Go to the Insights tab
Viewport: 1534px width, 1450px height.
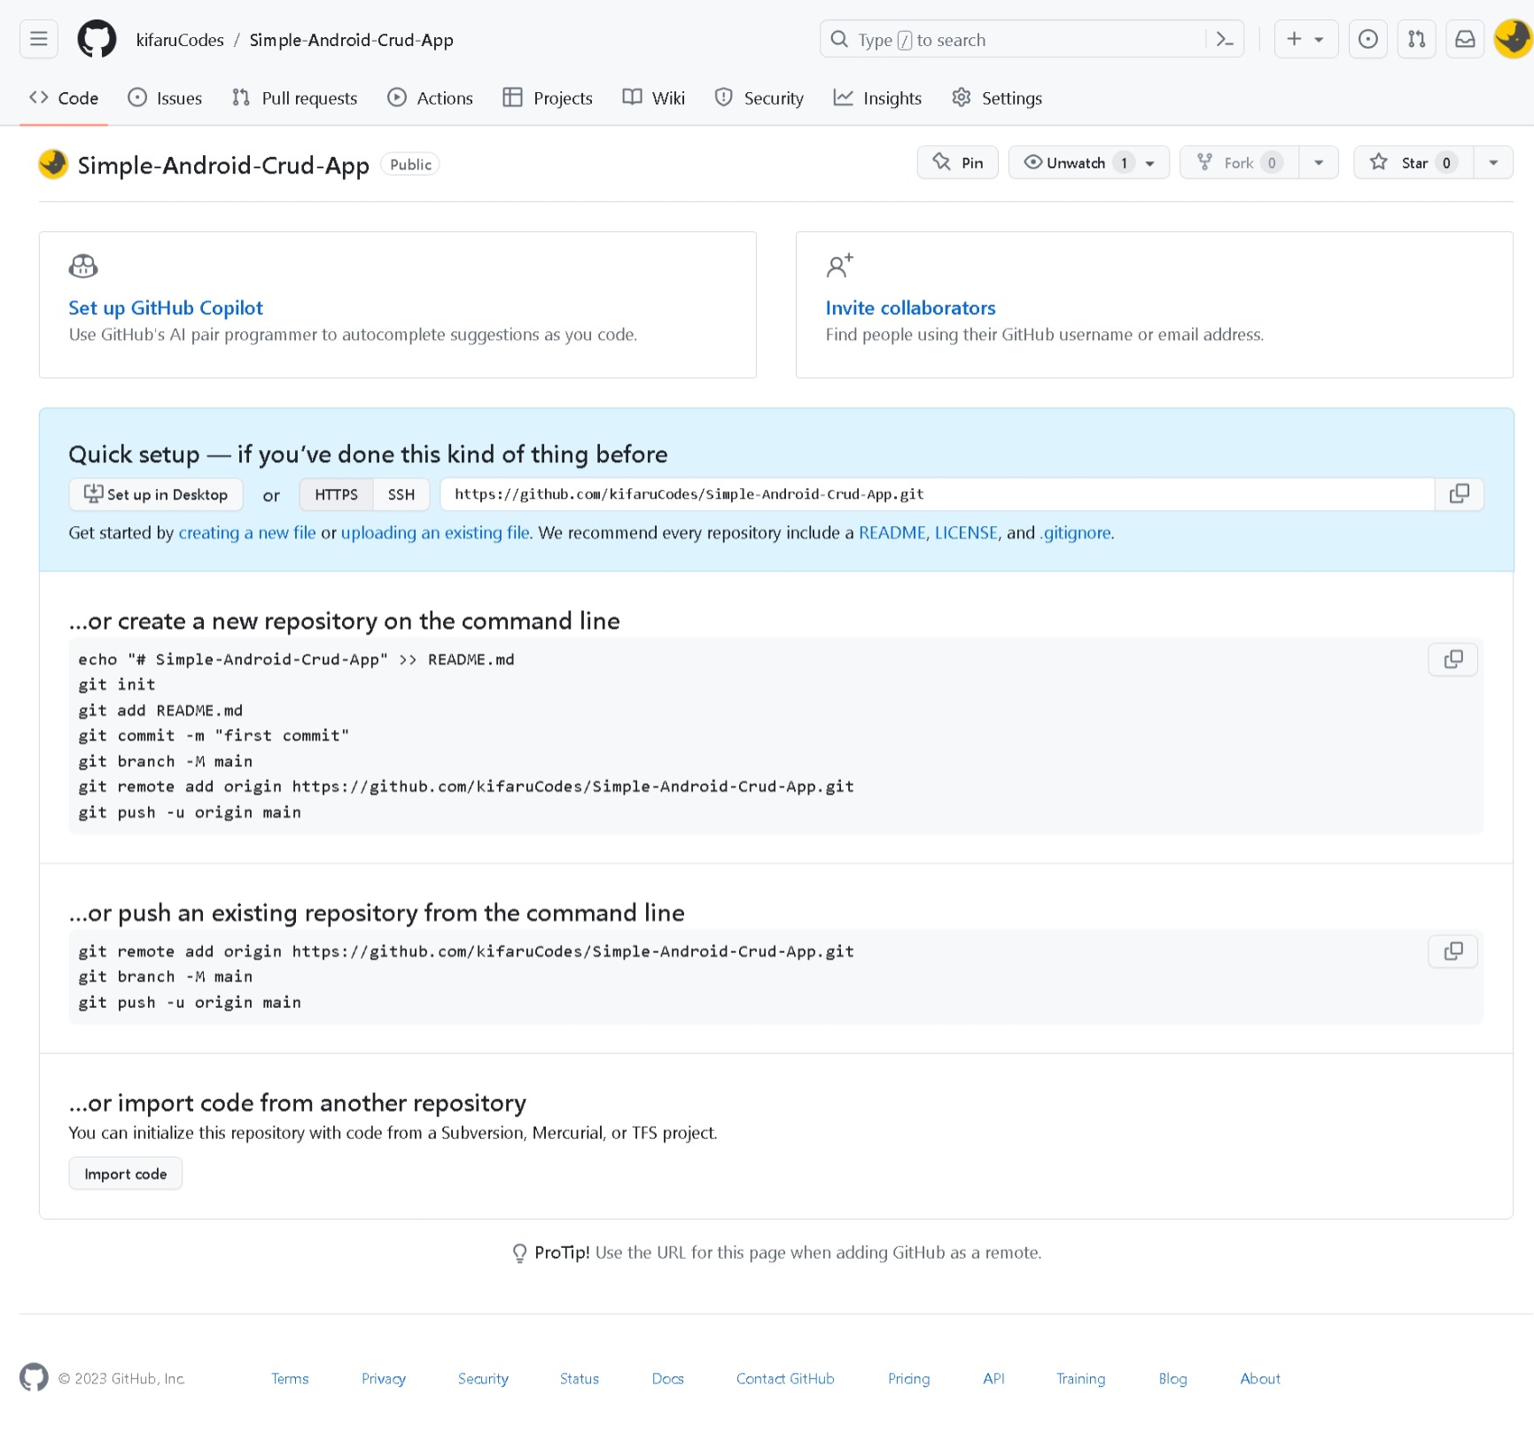click(877, 98)
